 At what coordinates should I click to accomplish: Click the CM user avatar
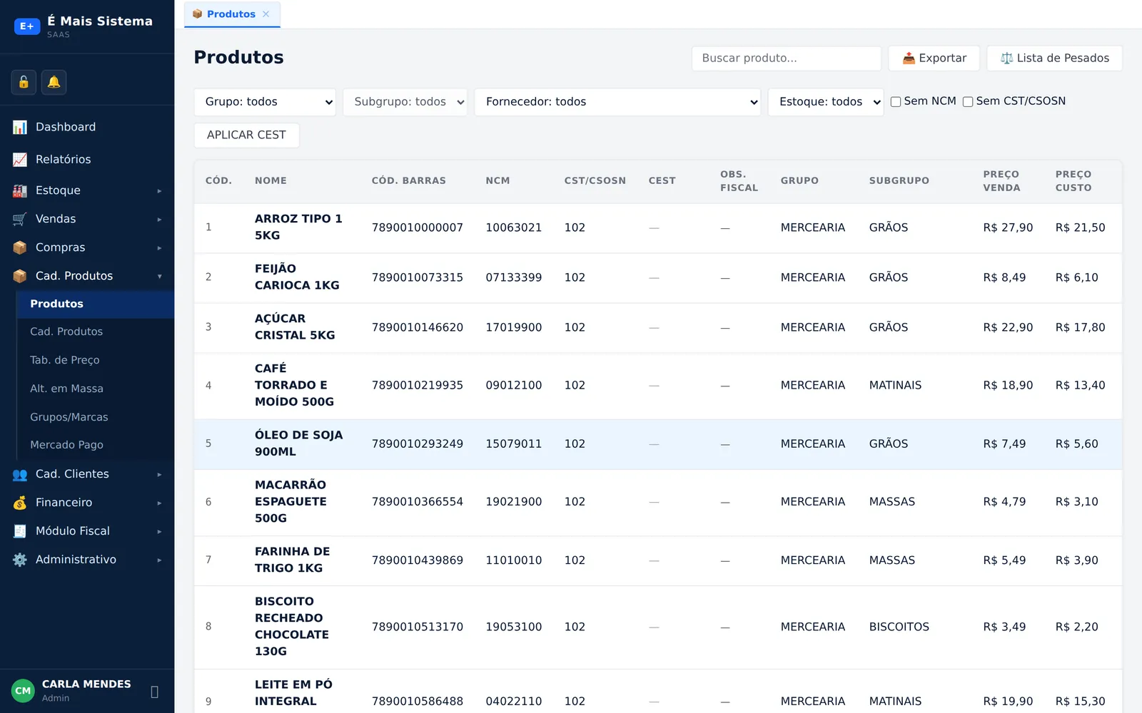click(23, 690)
